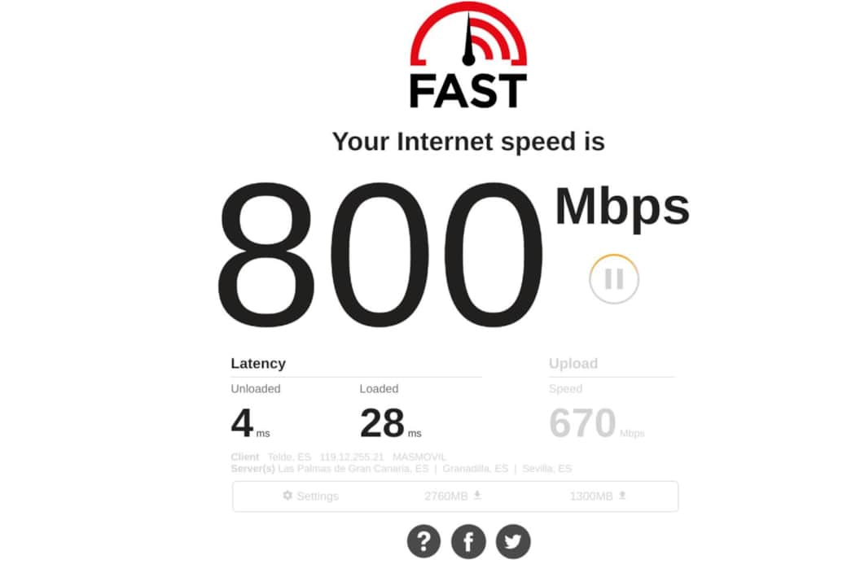Select the 2760MB downloaded data value
The image size is (847, 564).
click(x=446, y=496)
